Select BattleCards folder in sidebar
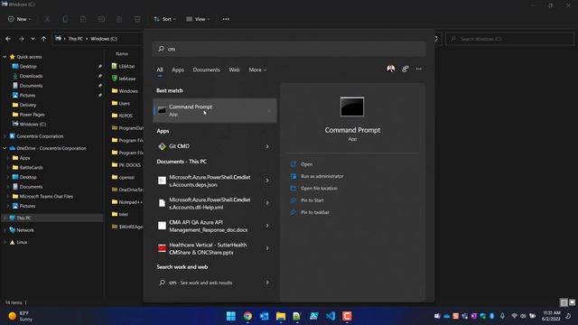The image size is (578, 325). pos(31,167)
